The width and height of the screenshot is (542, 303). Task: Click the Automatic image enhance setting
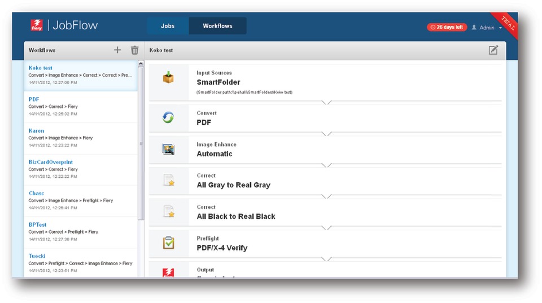[215, 153]
